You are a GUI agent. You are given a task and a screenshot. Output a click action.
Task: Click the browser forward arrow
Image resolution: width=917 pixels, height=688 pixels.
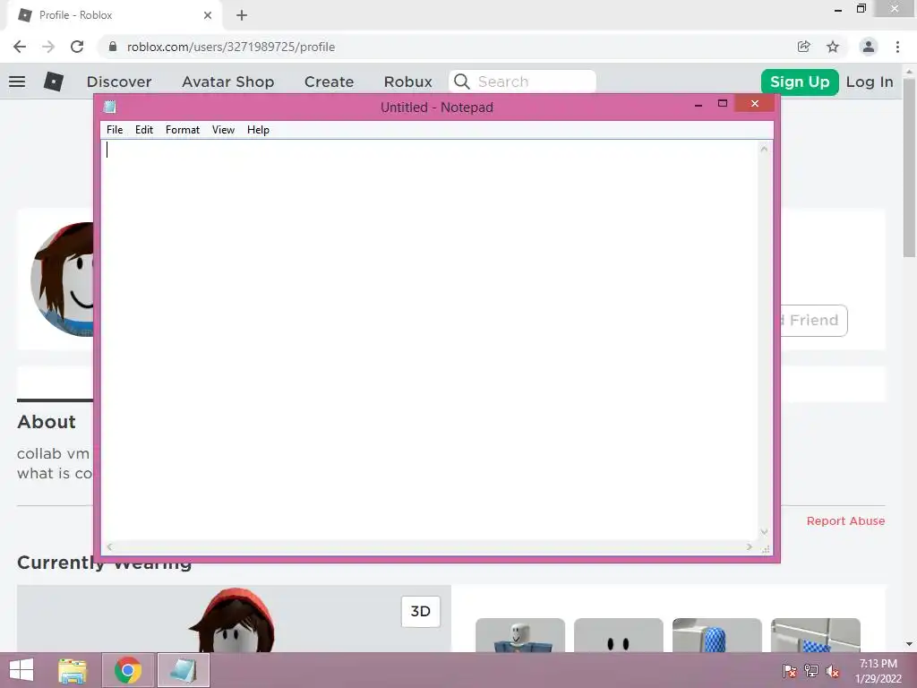tap(48, 47)
